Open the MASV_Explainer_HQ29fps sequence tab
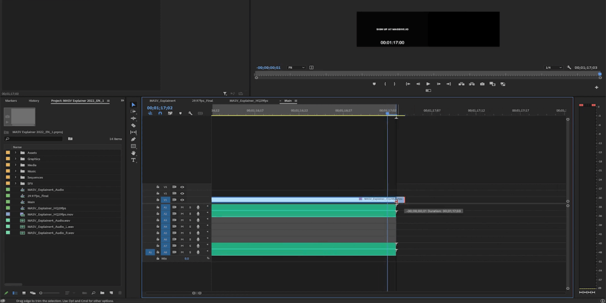The width and height of the screenshot is (606, 303). 248,100
